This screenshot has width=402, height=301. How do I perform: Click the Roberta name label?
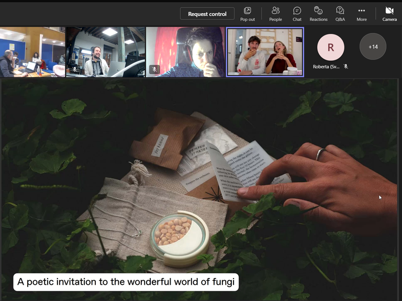[326, 67]
